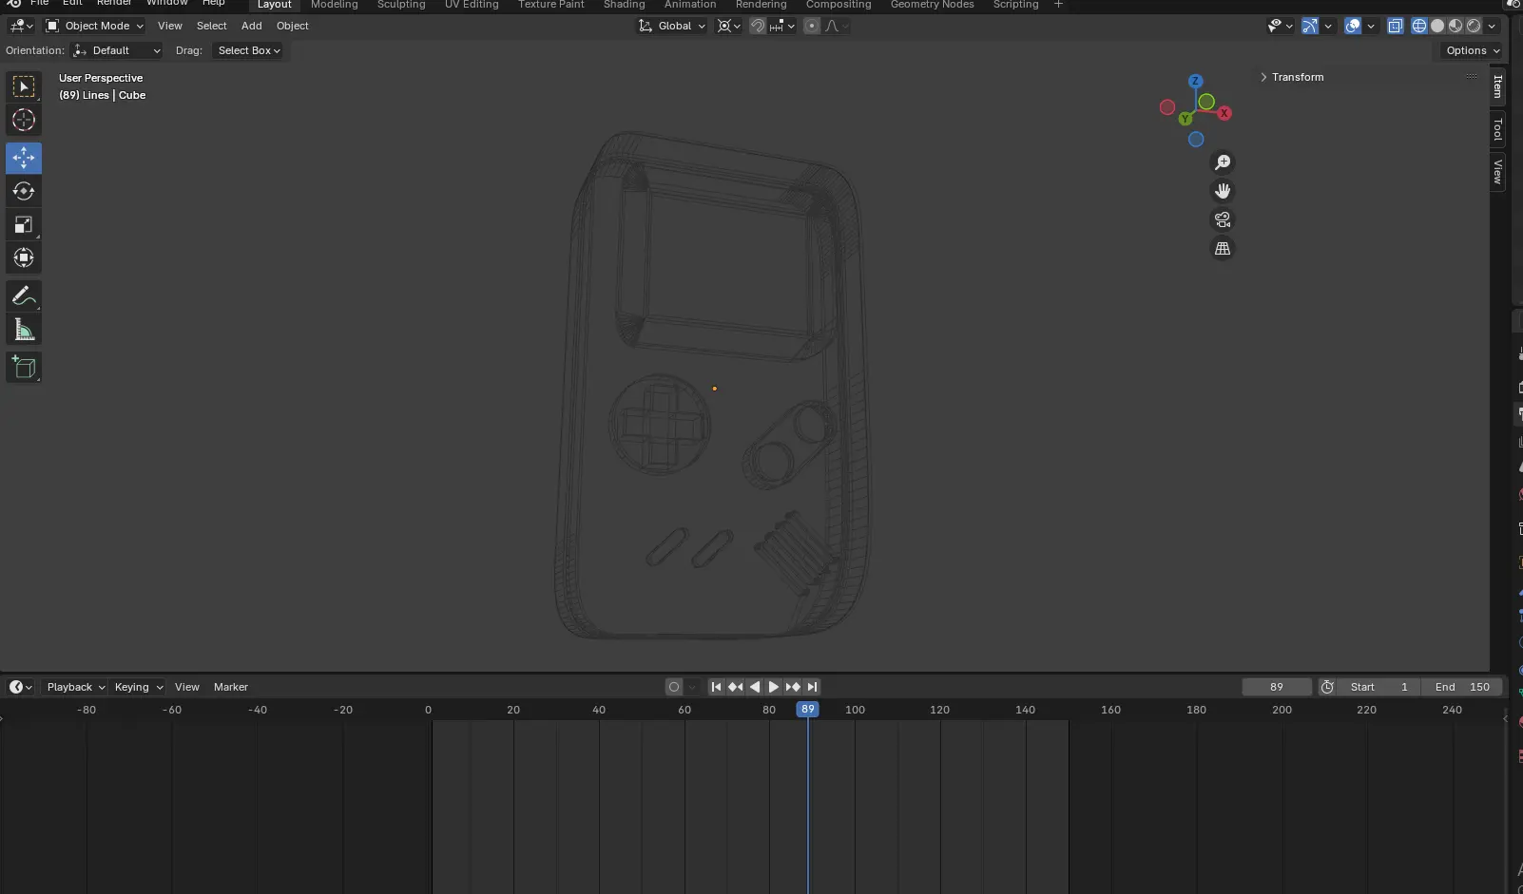Screen dimensions: 1523x894
Task: Click the playhead marker at frame 89
Action: 807,710
